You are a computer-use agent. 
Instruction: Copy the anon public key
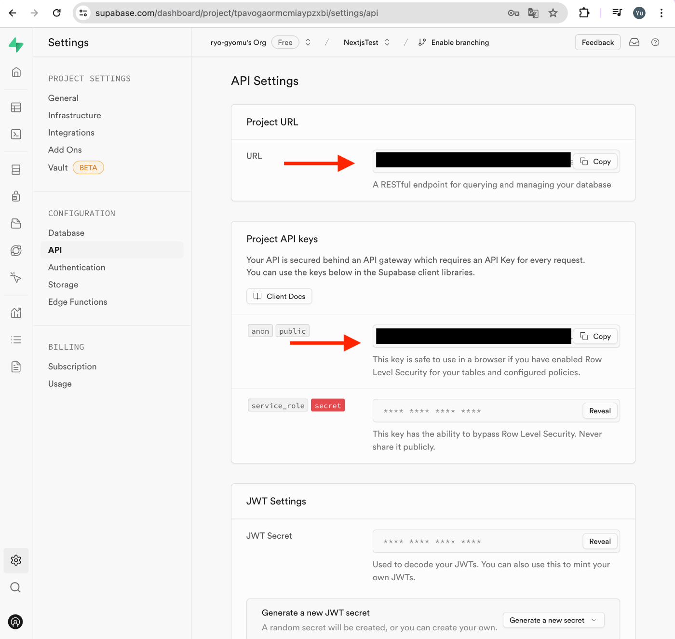[595, 336]
